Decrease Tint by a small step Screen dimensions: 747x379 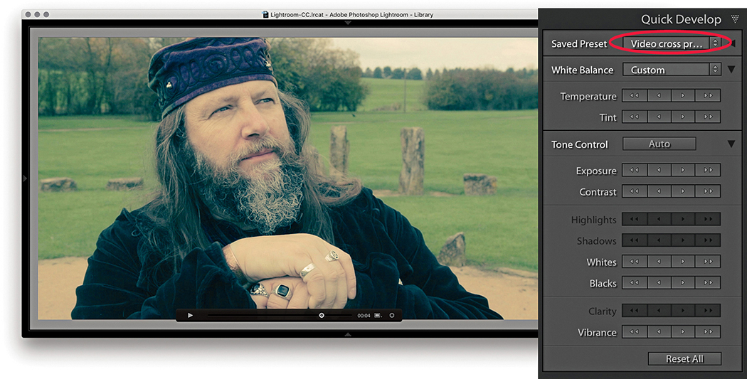tap(659, 117)
